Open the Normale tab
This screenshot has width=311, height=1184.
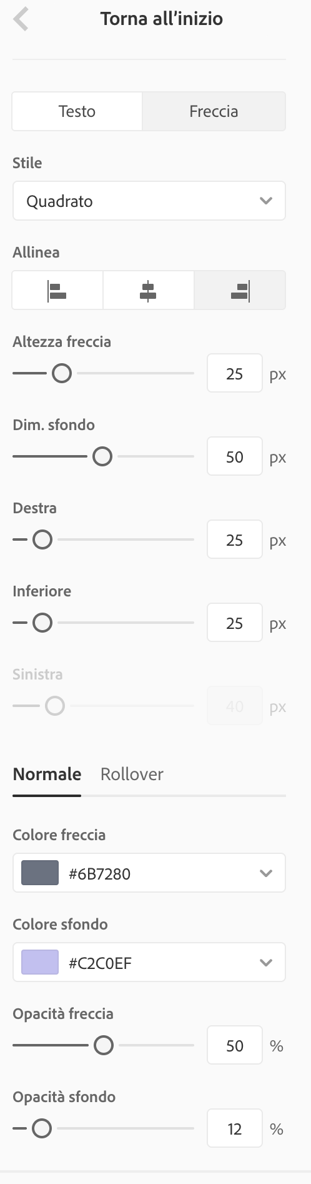(47, 774)
